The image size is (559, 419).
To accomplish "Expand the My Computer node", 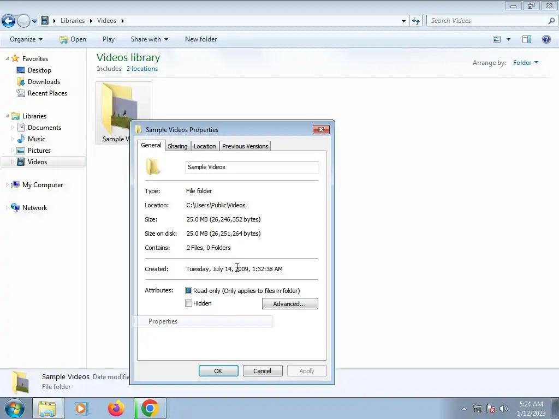I will [x=7, y=185].
